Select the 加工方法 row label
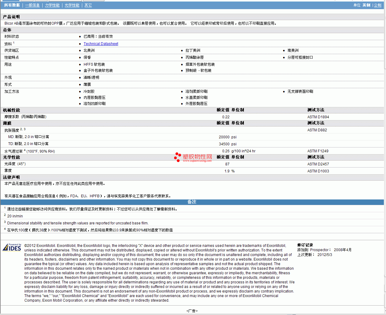386x315 pixels. (12, 92)
